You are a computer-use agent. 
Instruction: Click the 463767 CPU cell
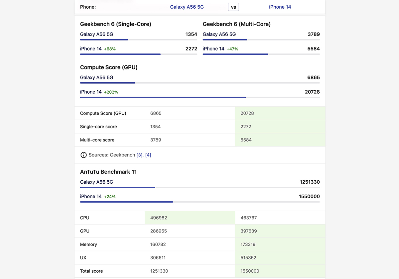click(x=280, y=218)
